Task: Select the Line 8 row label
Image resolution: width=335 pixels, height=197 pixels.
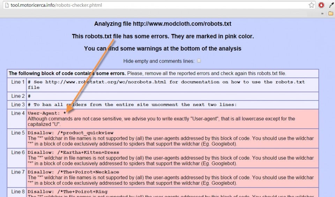Action: [18, 192]
